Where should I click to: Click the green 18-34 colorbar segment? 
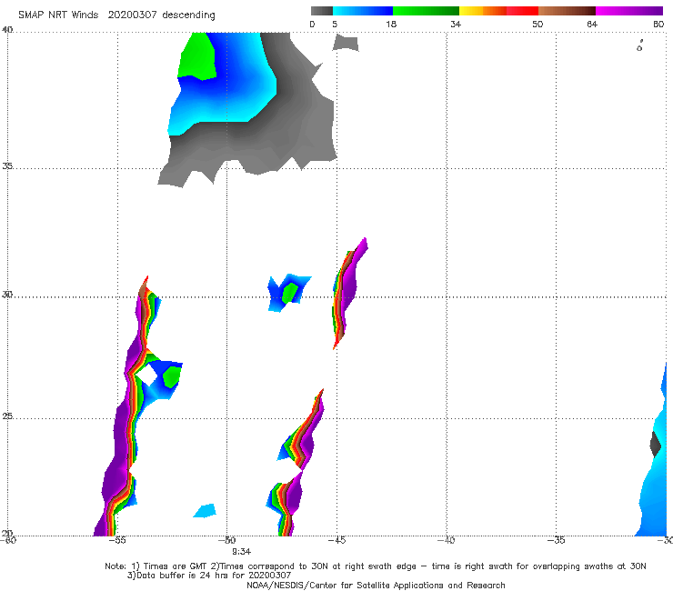[x=426, y=11]
